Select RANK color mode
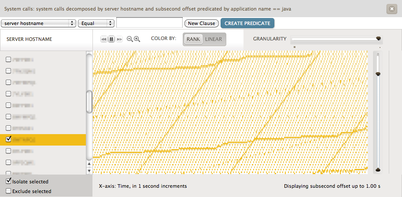The image size is (402, 197). click(x=193, y=39)
